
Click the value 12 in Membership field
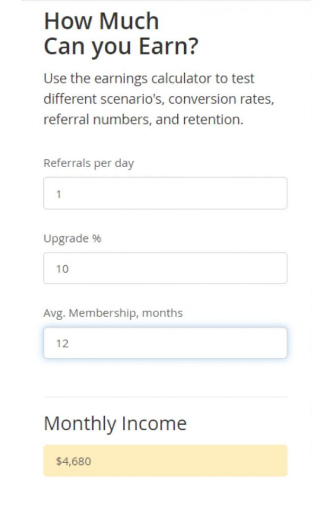pyautogui.click(x=62, y=344)
